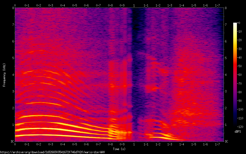Click the +0 value atop color scale

click(240, 23)
